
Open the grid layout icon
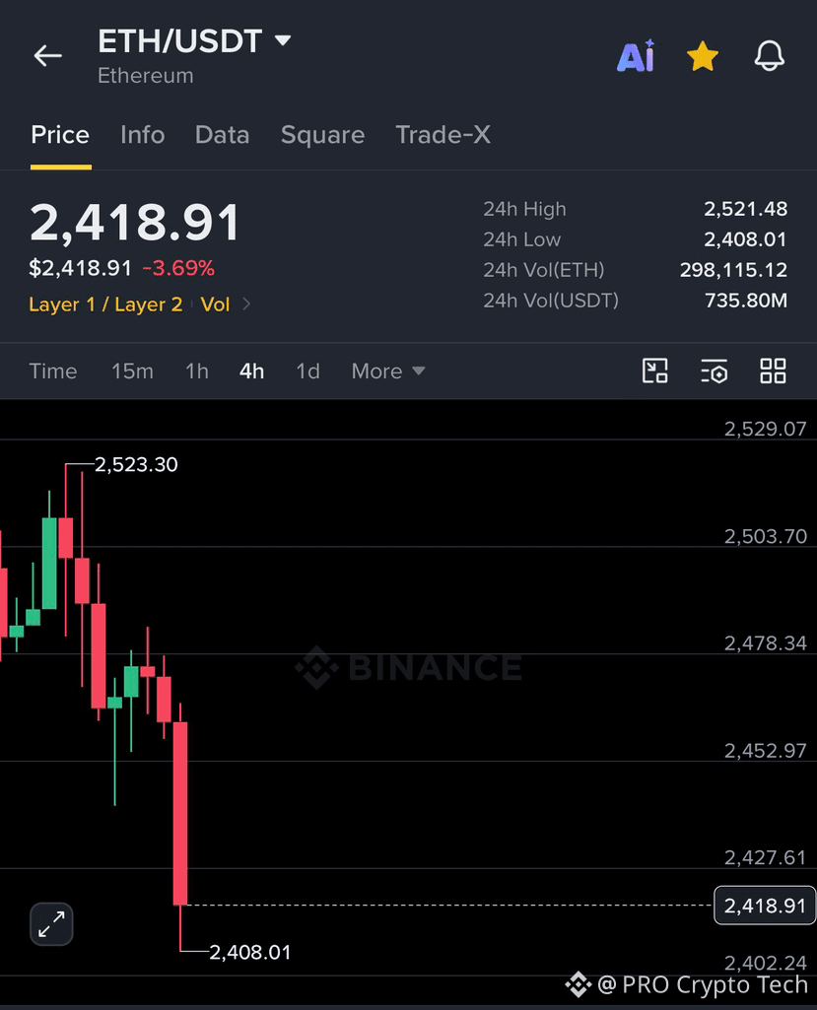pos(773,371)
